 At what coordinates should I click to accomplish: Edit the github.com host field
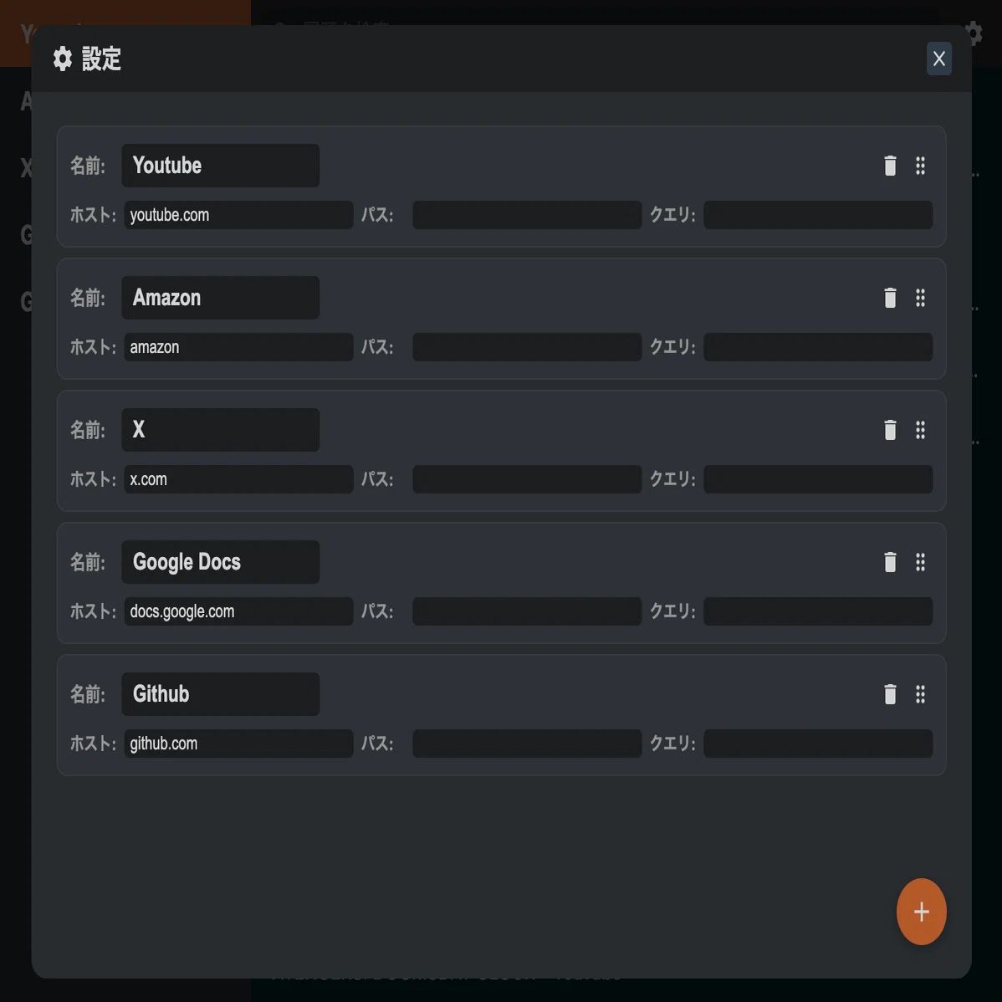(x=238, y=744)
